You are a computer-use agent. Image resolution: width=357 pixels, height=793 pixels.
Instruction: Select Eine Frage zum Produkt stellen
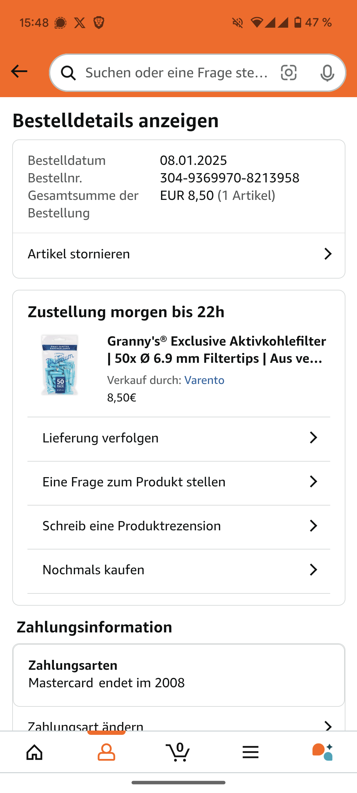178,482
